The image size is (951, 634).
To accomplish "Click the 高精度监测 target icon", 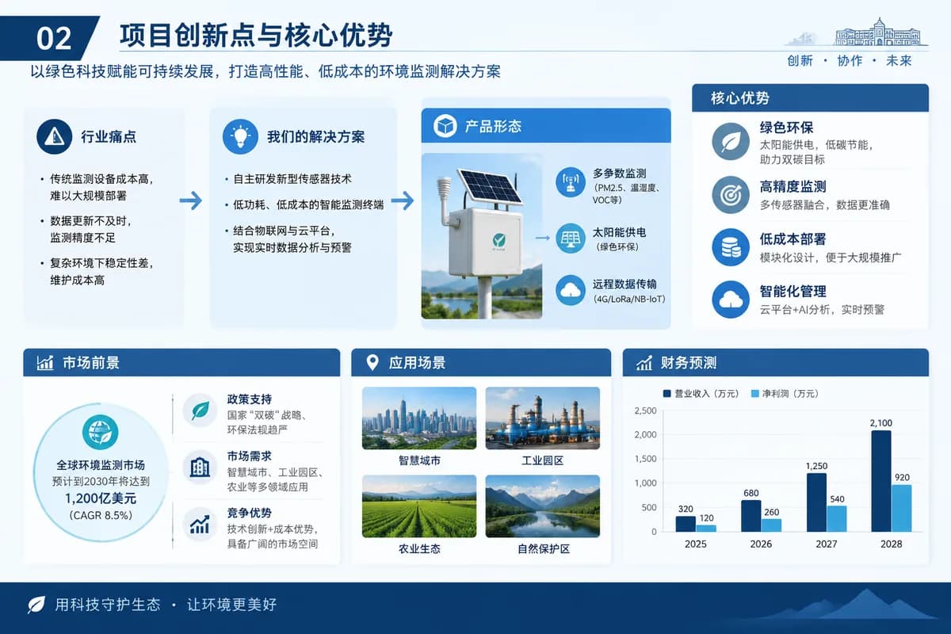I will pyautogui.click(x=730, y=195).
